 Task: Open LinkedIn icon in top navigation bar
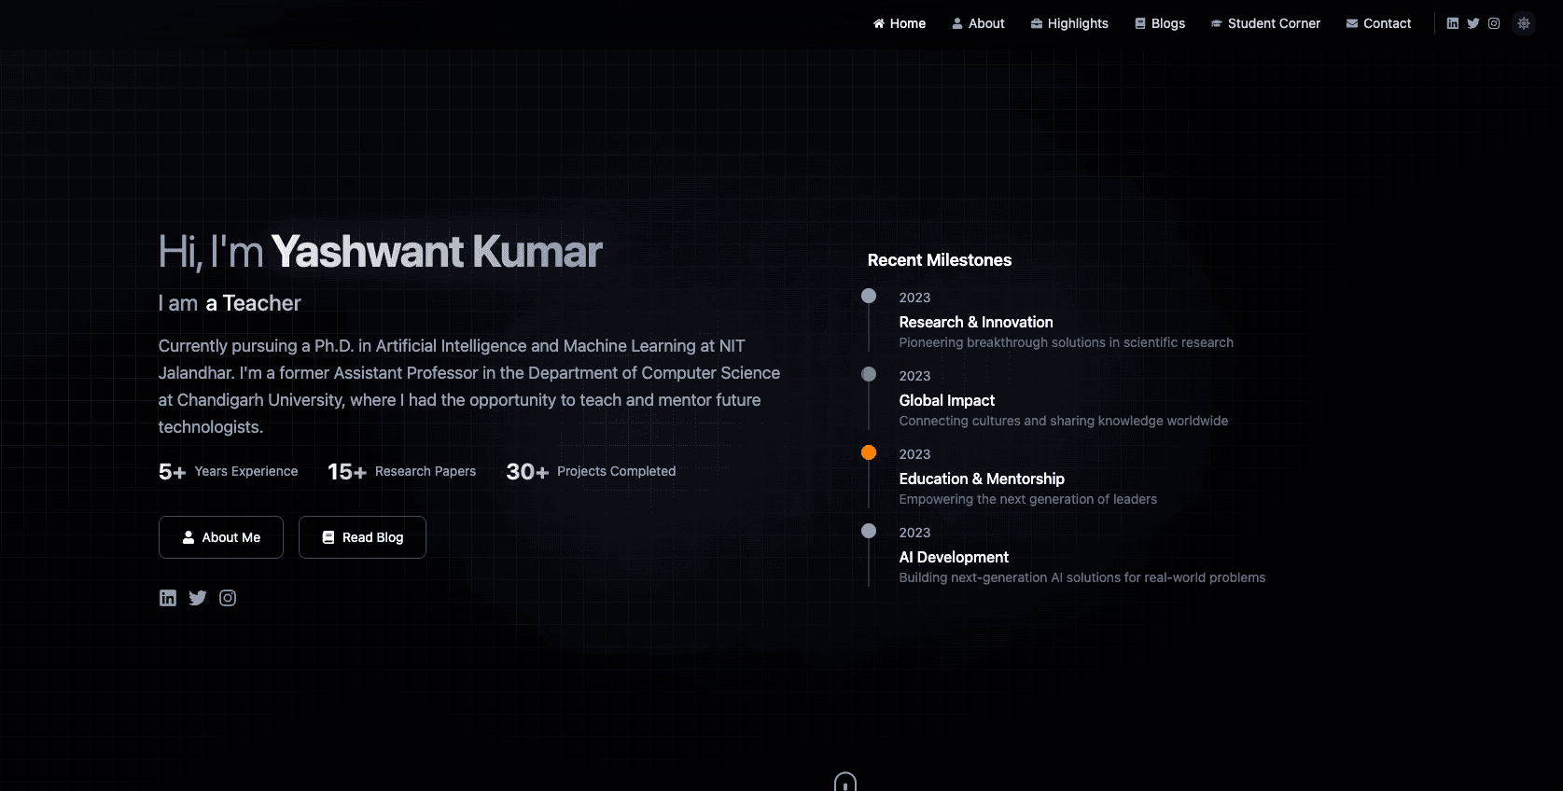coord(1452,23)
